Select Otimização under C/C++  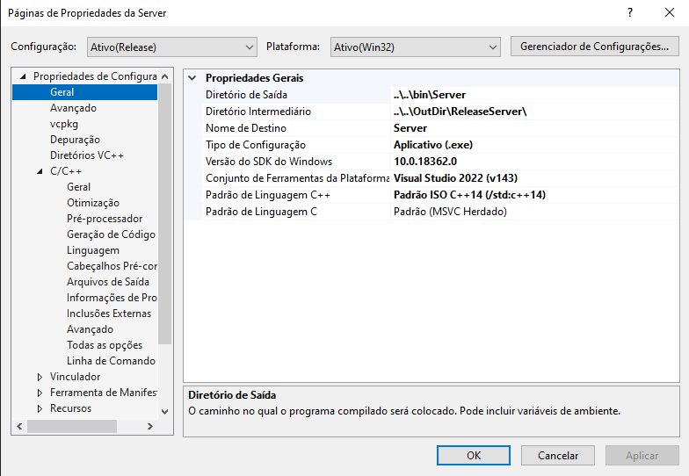(x=93, y=203)
